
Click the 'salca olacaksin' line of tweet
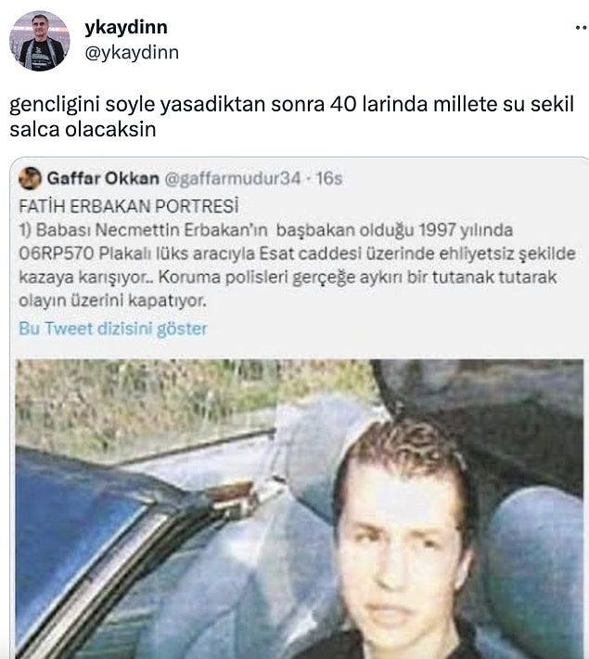(x=83, y=129)
